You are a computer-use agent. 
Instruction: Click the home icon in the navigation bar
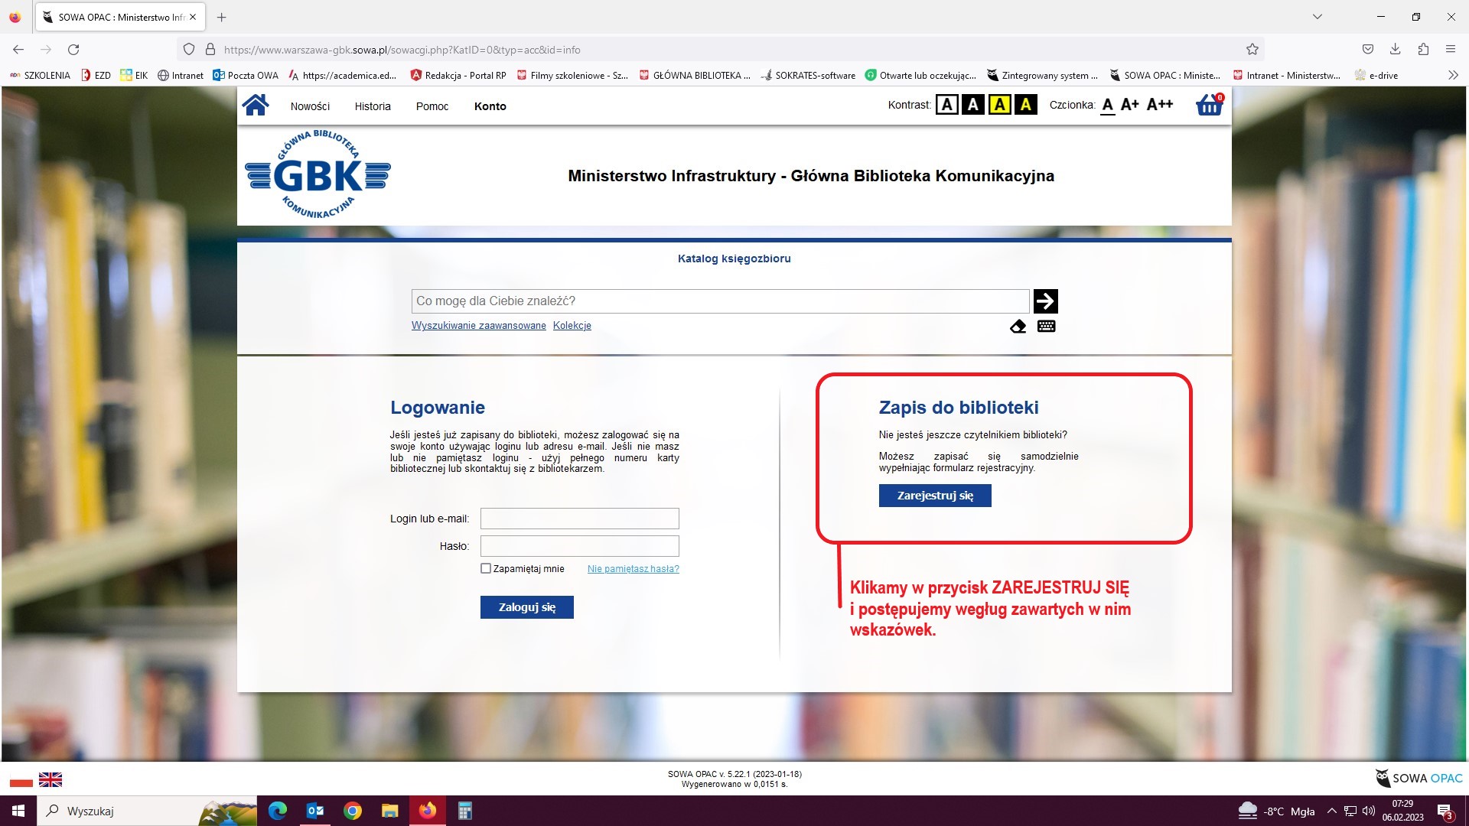256,106
